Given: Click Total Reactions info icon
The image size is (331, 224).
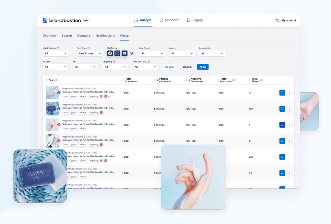Looking at the screenshot, I should (234, 80).
